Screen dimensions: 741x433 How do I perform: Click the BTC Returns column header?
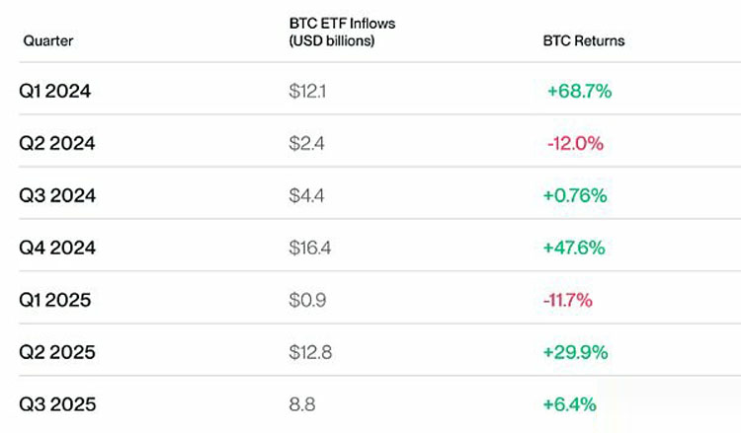tap(583, 41)
